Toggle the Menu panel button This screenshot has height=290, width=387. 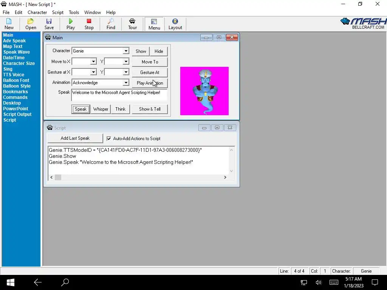[x=154, y=24]
